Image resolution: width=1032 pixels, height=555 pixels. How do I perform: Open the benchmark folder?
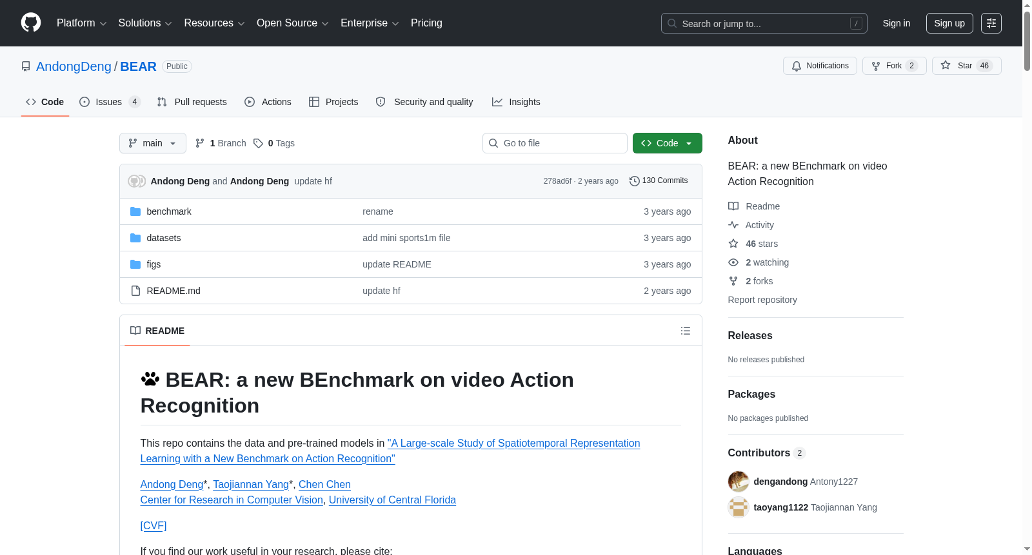click(x=169, y=211)
